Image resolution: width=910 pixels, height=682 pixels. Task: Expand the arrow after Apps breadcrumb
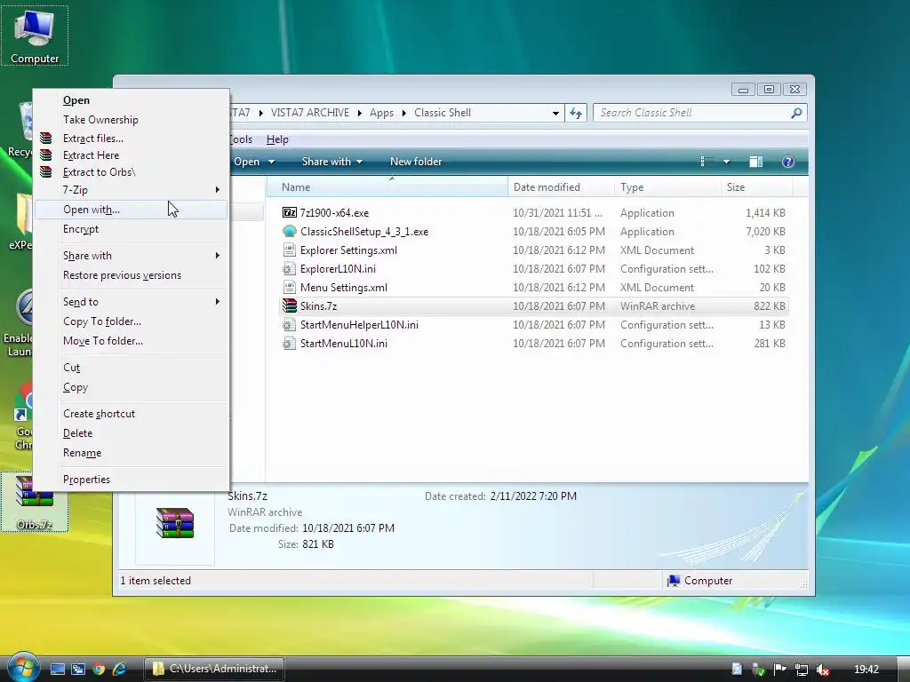(404, 113)
